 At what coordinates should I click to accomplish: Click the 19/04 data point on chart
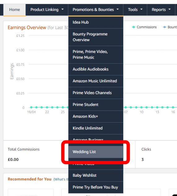point(31,107)
